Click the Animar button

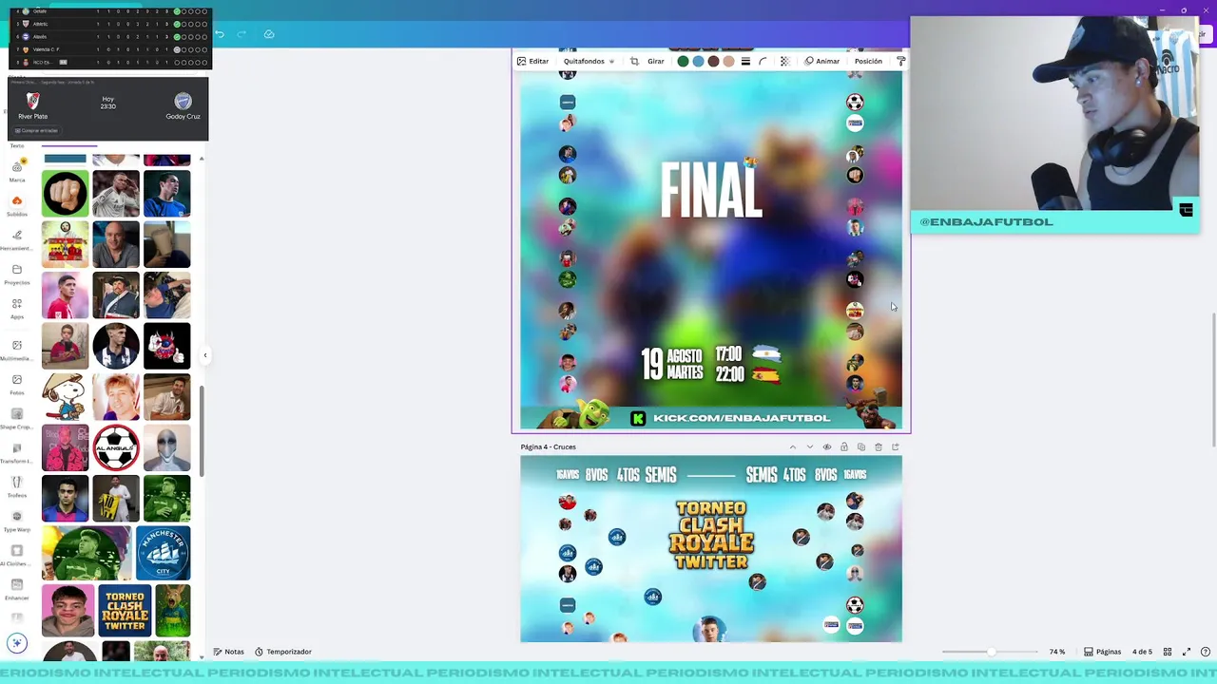(x=822, y=61)
